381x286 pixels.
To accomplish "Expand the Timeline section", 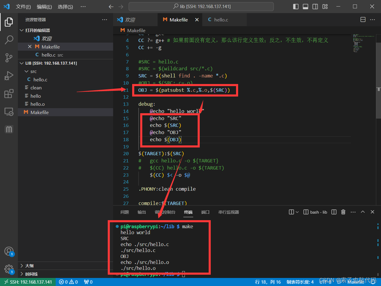I will coord(65,274).
